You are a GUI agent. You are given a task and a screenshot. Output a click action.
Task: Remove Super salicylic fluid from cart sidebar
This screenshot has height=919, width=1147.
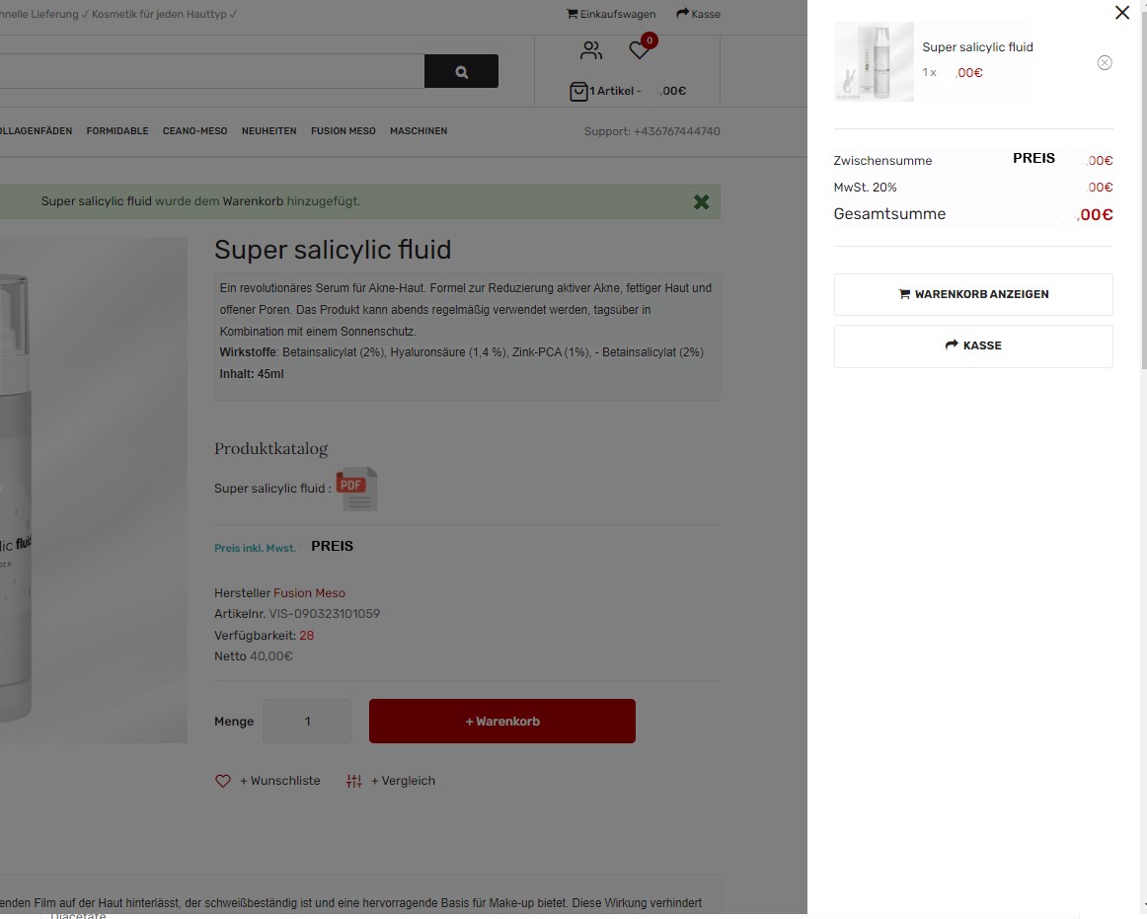click(1105, 63)
